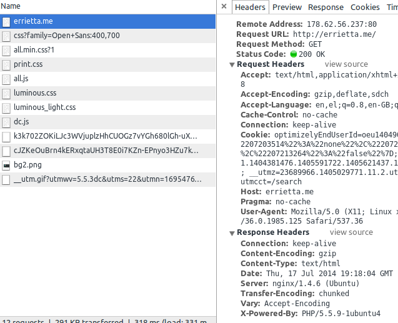
Task: Open the Response tab
Action: (x=326, y=7)
